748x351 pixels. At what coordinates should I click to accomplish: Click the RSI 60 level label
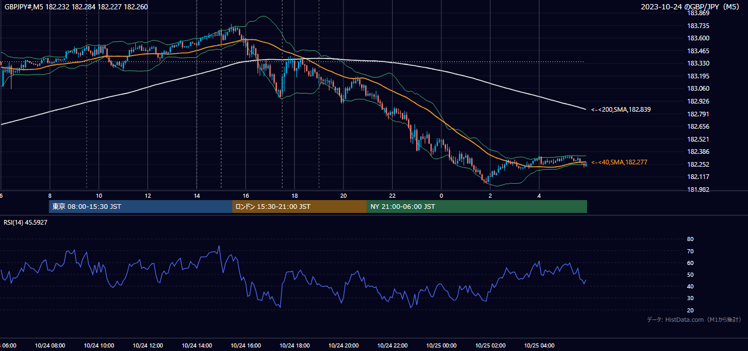[690, 263]
